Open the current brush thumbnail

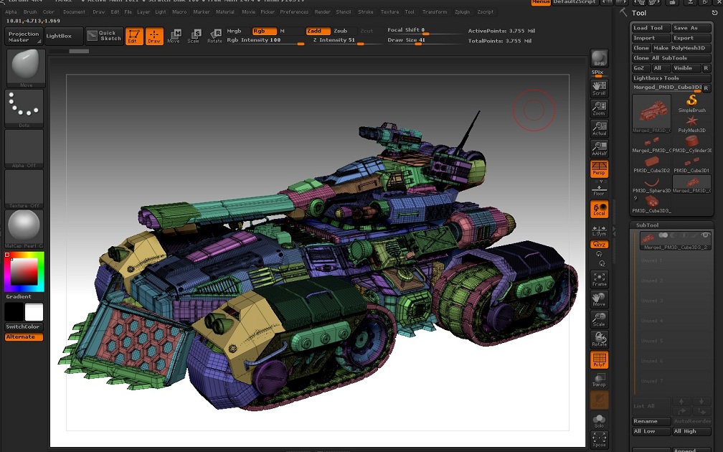click(26, 68)
